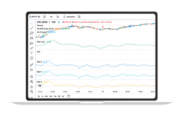Toggle lock all drawing tools
Viewport: 184px width, 117px height.
32,87
